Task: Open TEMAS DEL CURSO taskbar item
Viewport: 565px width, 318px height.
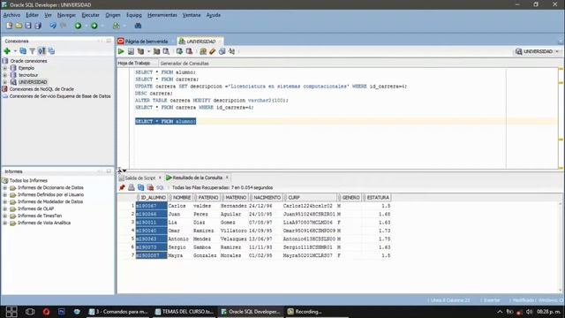Action: point(185,312)
